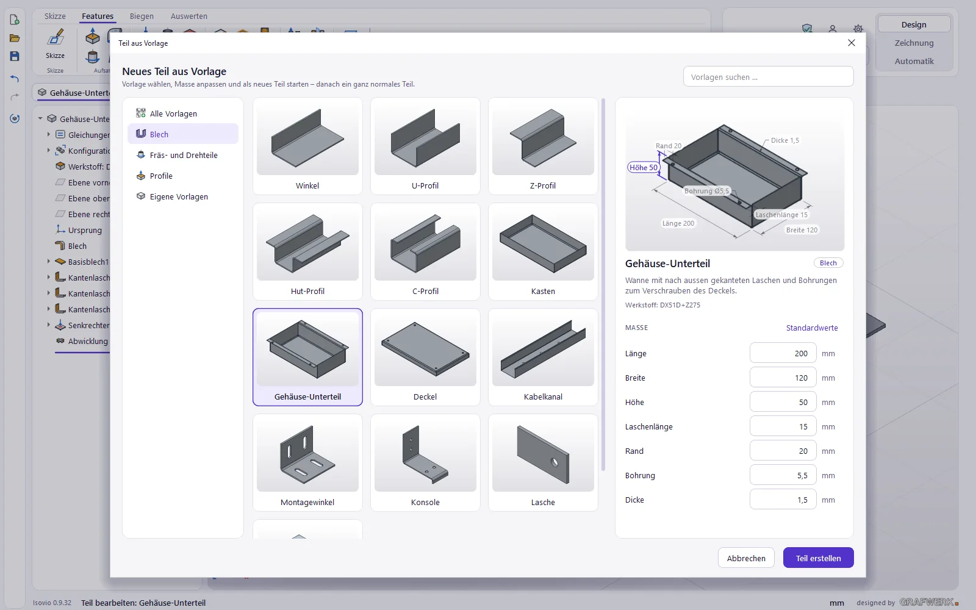Open settings via the gear icon

(x=858, y=29)
